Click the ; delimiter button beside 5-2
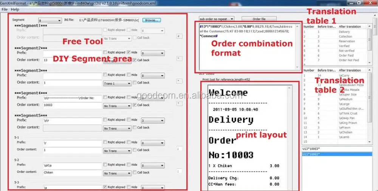Viewport: 378px width, 191px height. (179, 171)
